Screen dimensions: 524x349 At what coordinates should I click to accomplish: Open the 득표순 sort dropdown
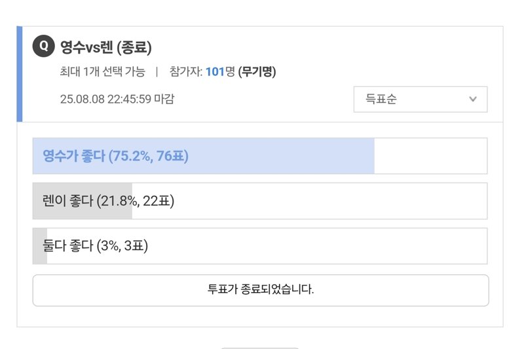421,99
